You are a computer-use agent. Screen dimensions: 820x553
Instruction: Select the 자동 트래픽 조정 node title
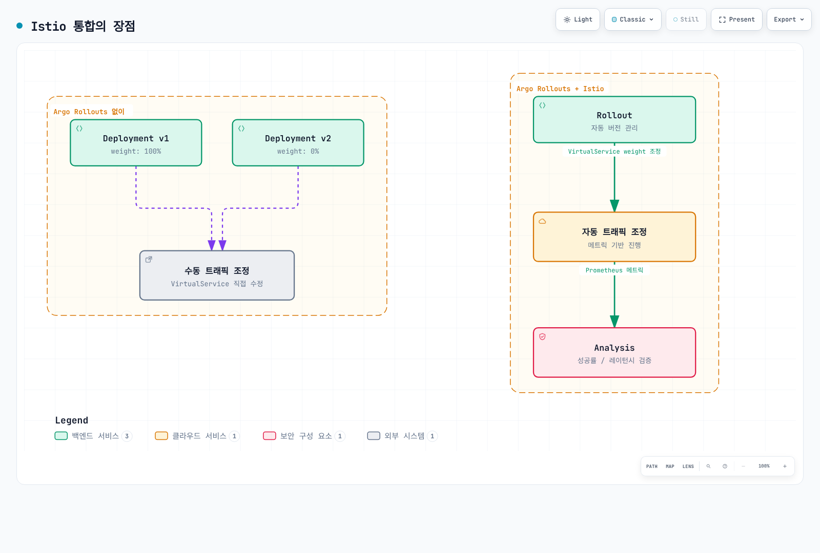614,231
